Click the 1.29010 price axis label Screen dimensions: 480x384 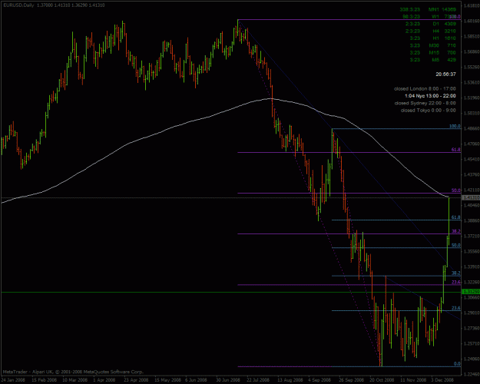point(472,313)
